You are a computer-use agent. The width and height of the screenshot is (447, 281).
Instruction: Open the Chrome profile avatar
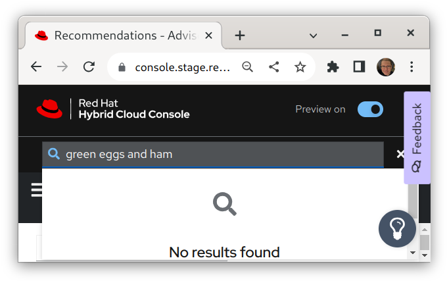tap(386, 66)
